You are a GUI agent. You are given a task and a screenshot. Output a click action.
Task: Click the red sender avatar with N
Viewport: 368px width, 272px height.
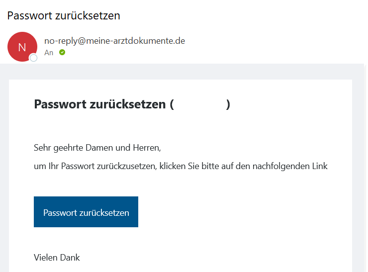22,47
